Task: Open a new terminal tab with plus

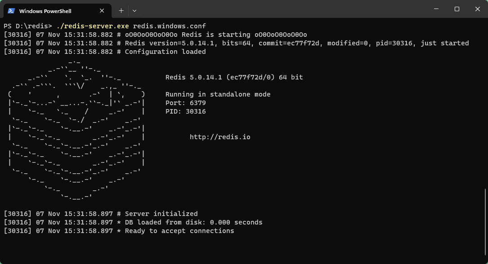Action: click(x=121, y=11)
